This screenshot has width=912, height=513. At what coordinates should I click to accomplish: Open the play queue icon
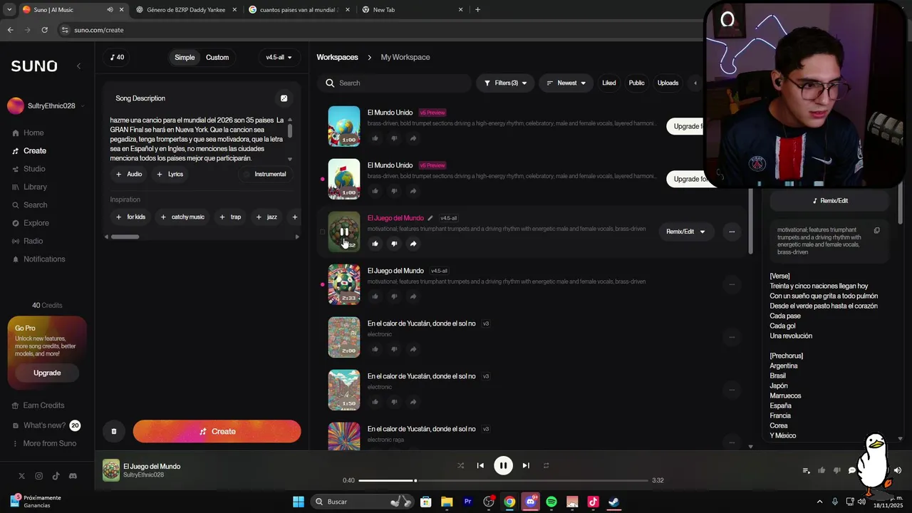click(807, 470)
